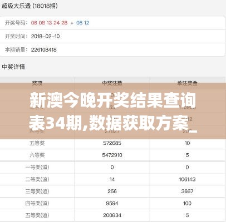Image resolution: width=226 pixels, height=222 pixels.
Task: Click the sales figure '226108418'
Action: [44, 49]
